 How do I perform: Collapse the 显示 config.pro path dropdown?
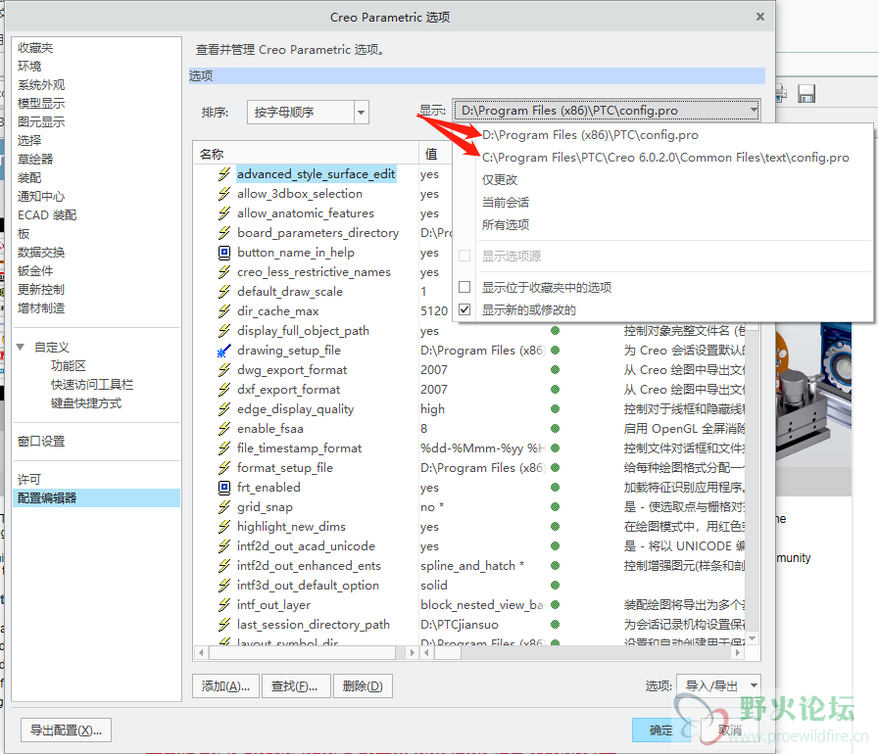(754, 111)
